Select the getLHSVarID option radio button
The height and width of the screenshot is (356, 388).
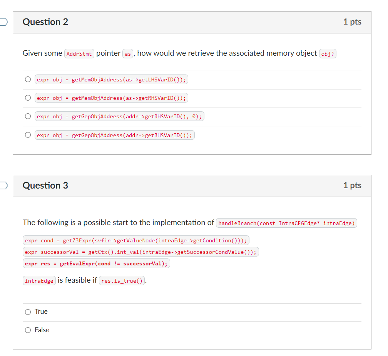[28, 79]
